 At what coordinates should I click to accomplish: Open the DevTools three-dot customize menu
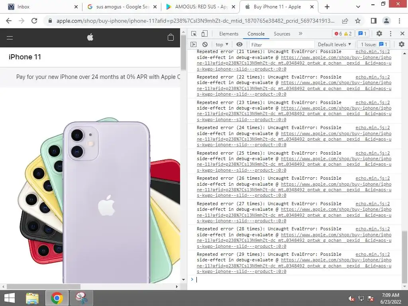pos(390,33)
